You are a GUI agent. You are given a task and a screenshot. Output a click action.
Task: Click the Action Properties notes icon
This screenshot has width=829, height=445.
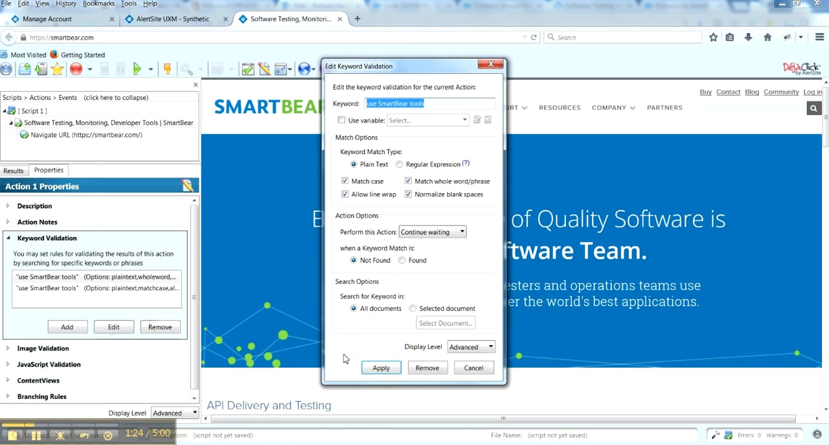pyautogui.click(x=188, y=186)
